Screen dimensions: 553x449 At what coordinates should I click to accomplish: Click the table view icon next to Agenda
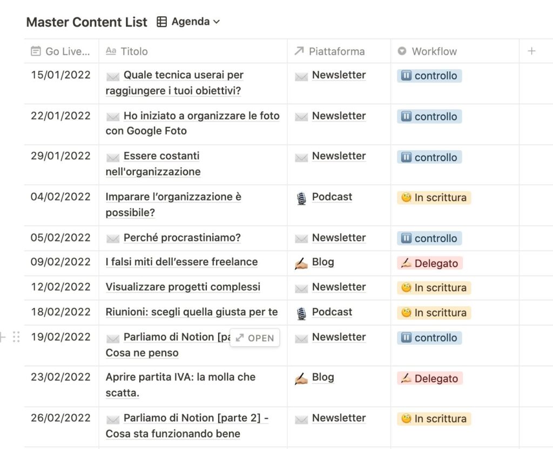coord(161,22)
